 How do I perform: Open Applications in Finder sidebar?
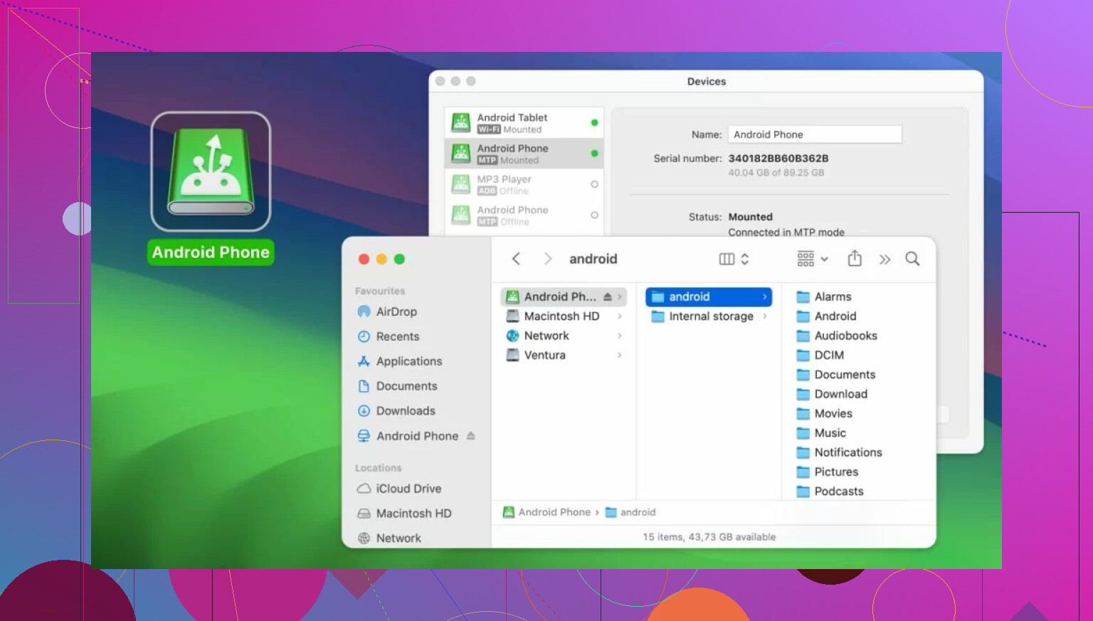(x=400, y=361)
